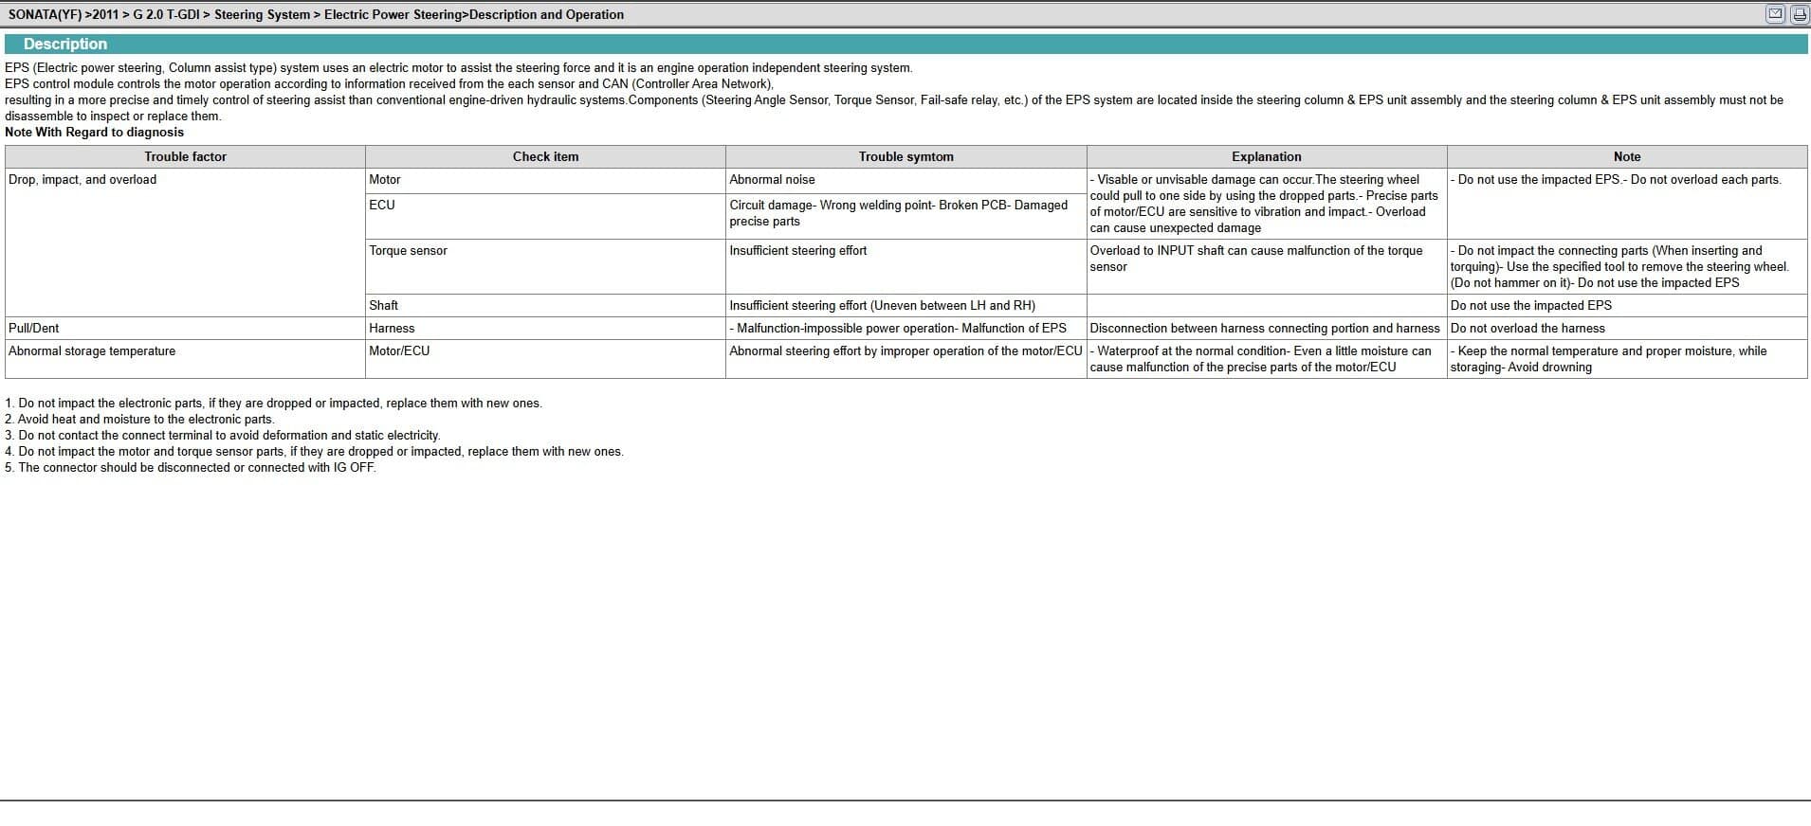Click the 'Shaft' check item cell
The image size is (1811, 826).
point(383,306)
